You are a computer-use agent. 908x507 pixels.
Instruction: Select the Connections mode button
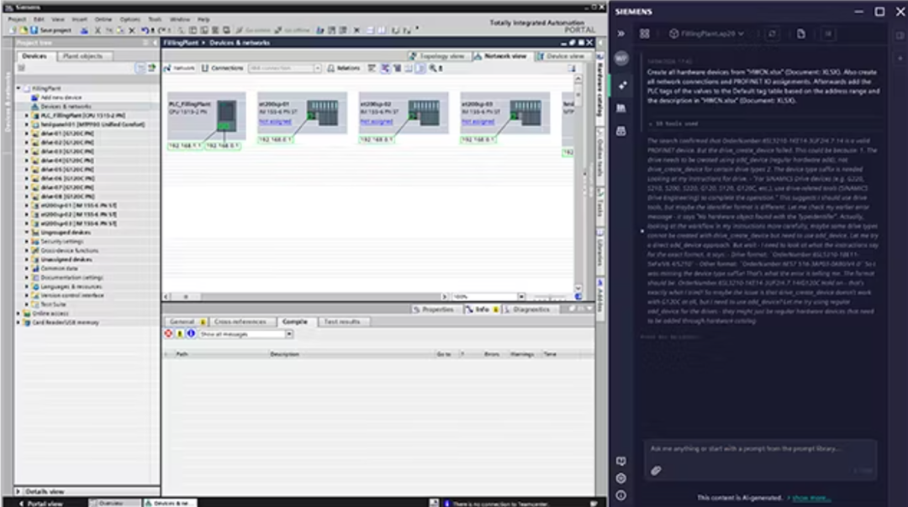[222, 68]
